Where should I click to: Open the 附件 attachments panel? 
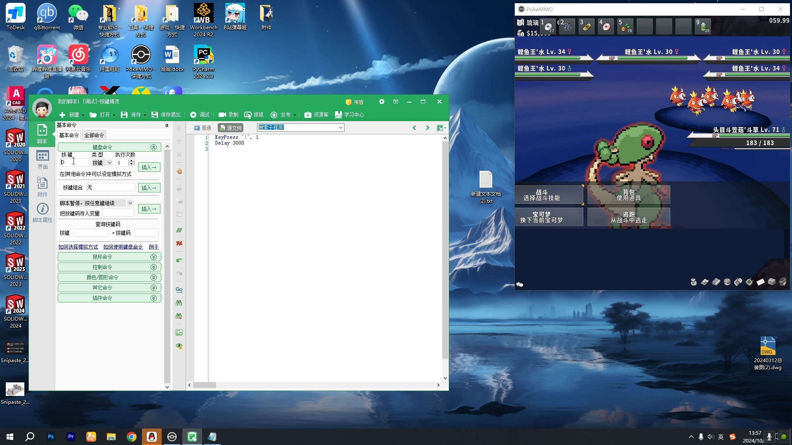[42, 186]
